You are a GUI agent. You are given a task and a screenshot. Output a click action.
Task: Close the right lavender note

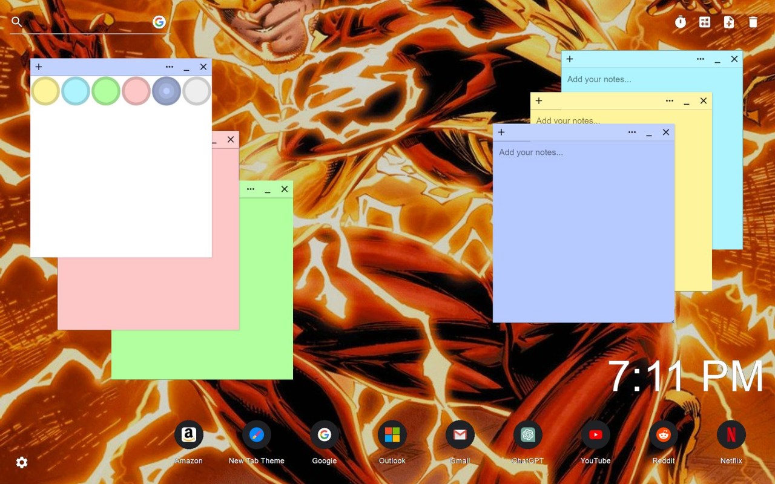pos(666,132)
